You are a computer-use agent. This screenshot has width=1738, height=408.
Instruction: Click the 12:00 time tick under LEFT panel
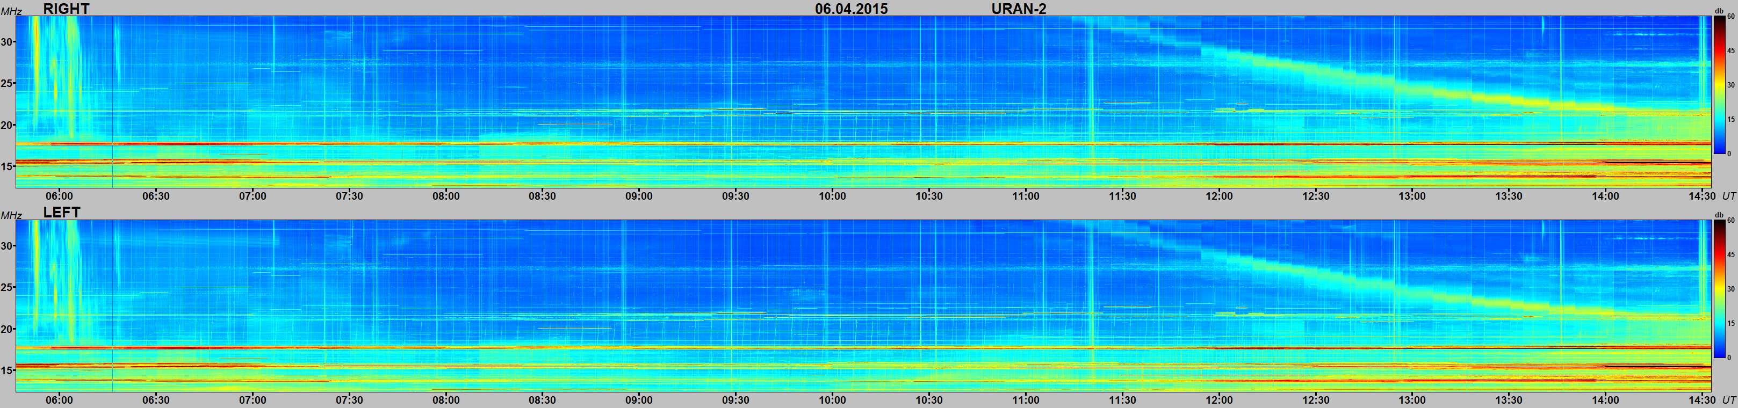[x=1218, y=400]
